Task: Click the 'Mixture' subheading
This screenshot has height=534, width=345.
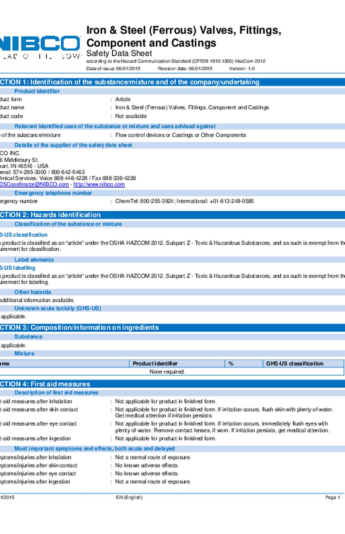Action: (24, 354)
